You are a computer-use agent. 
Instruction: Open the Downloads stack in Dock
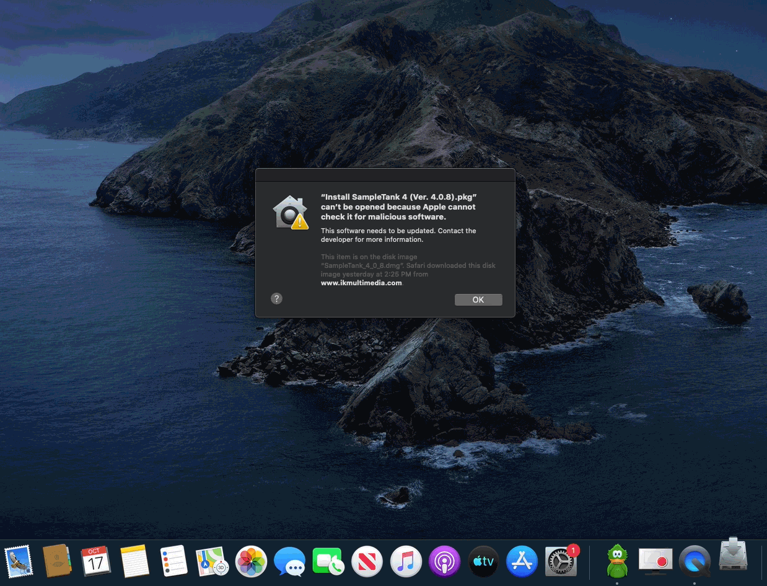733,556
